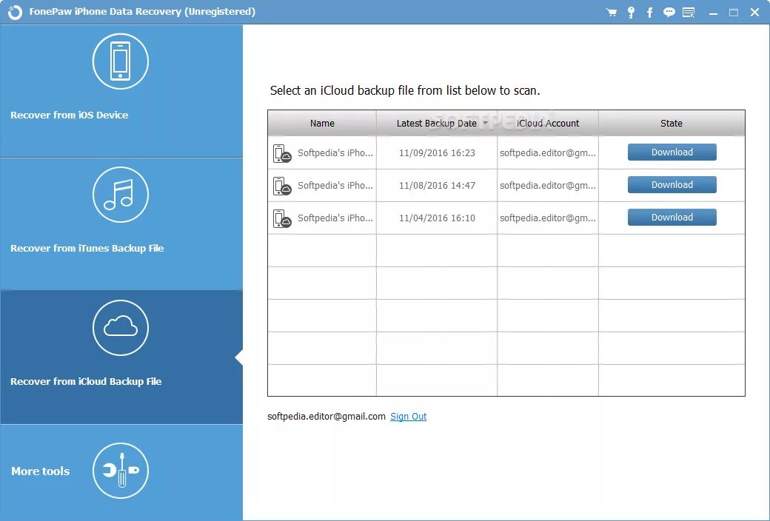Download the 11/04/2016 16:10 backup
Image resolution: width=770 pixels, height=521 pixels.
click(672, 217)
